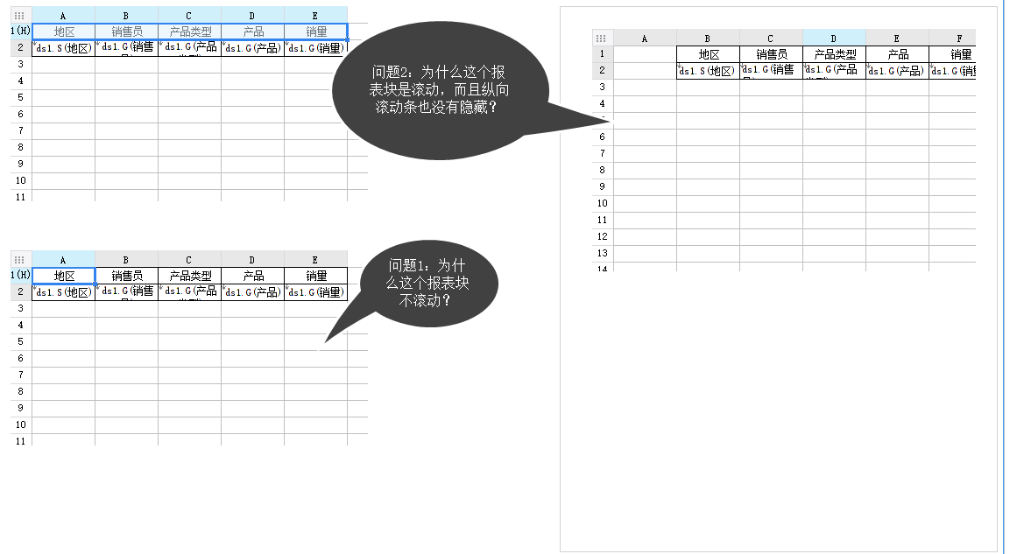This screenshot has width=1024, height=554.
Task: Select column B header in bottom-left block
Action: point(127,260)
